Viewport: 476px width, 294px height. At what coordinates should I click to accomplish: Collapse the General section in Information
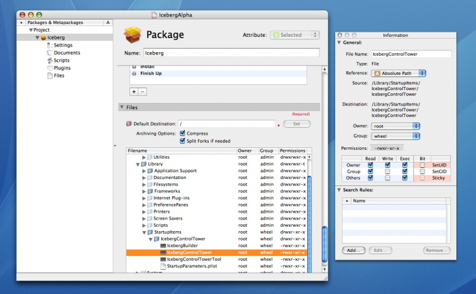339,43
